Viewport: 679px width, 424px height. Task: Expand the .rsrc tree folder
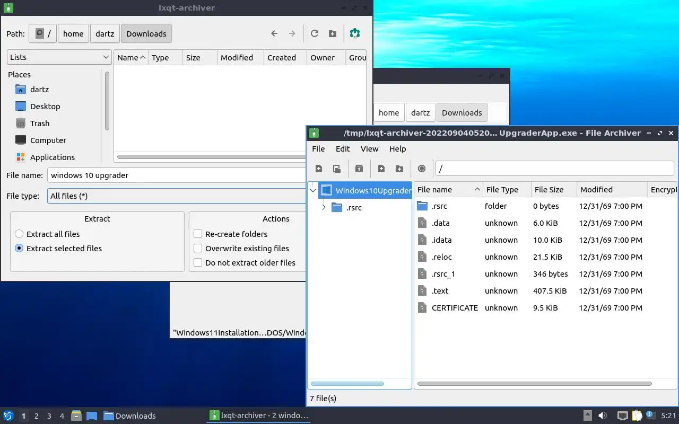[x=324, y=207]
